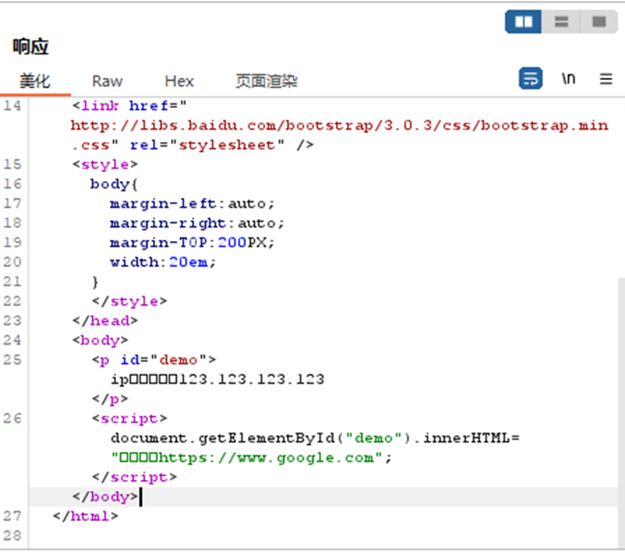Click the 123.123.123.123 IP text
The image size is (625, 557).
click(252, 379)
